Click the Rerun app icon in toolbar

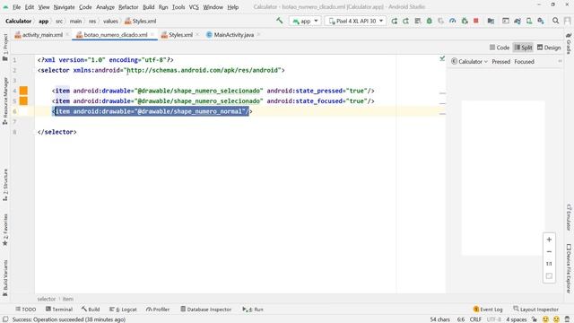[x=395, y=22]
